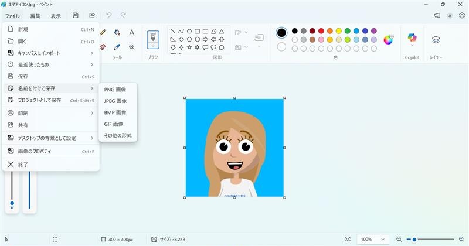The image size is (469, 246).
Task: Select the Magnifier tool
Action: click(x=132, y=47)
